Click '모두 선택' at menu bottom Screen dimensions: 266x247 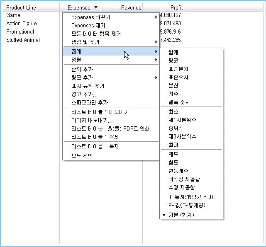point(82,156)
